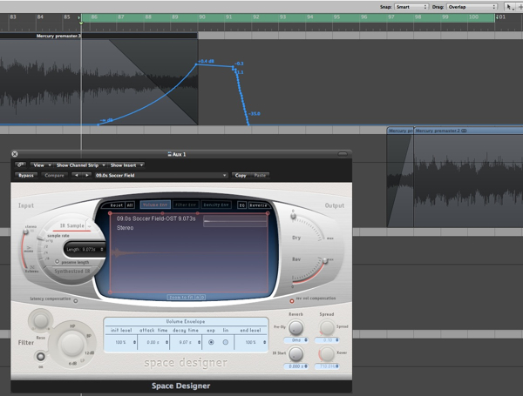Switch to the Filter Env tab
This screenshot has width=523, height=396.
point(186,205)
